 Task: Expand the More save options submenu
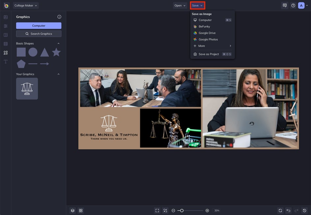[212, 46]
